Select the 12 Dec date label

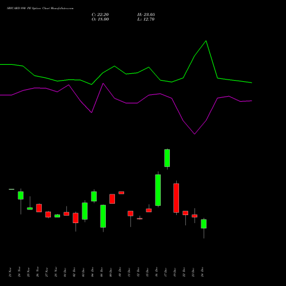click(x=138, y=272)
